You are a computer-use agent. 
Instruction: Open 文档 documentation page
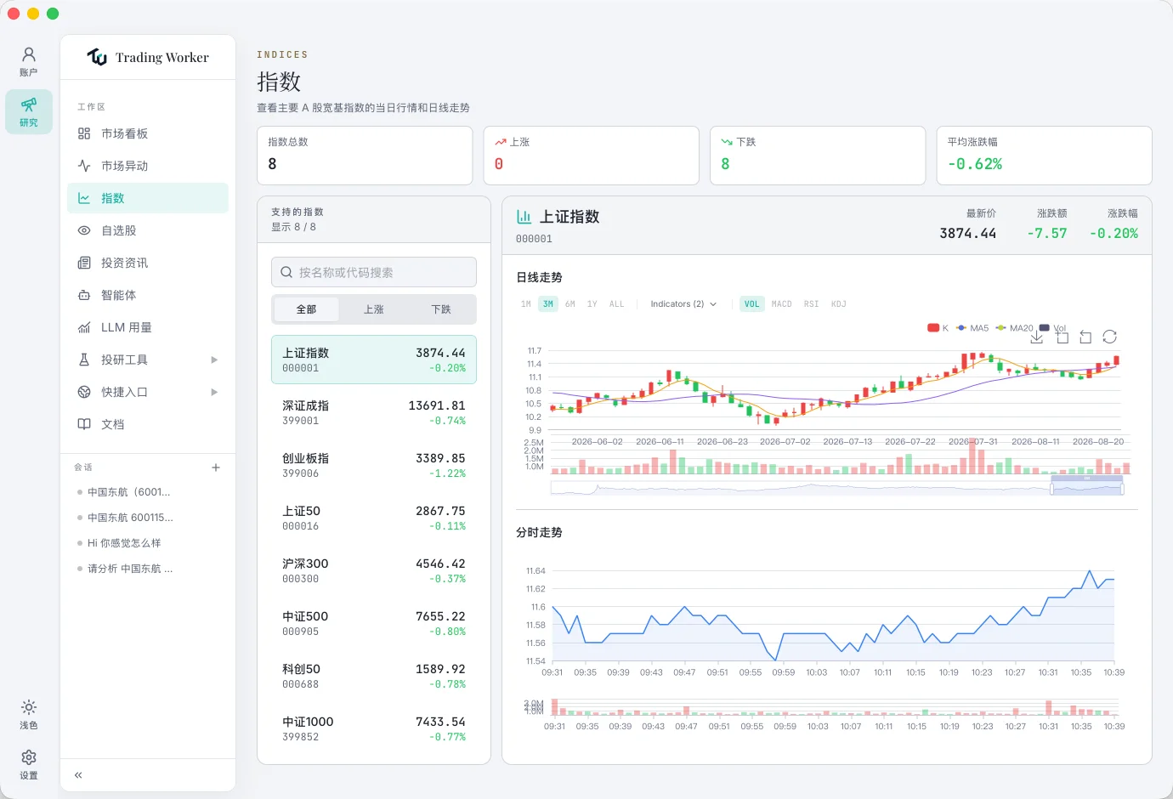click(148, 424)
